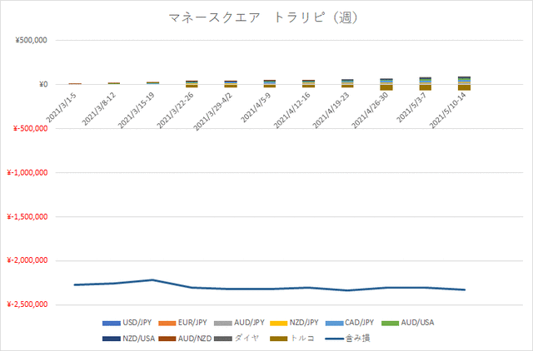Click the 2021/3/22-26 date label
The height and width of the screenshot is (351, 533).
176,111
